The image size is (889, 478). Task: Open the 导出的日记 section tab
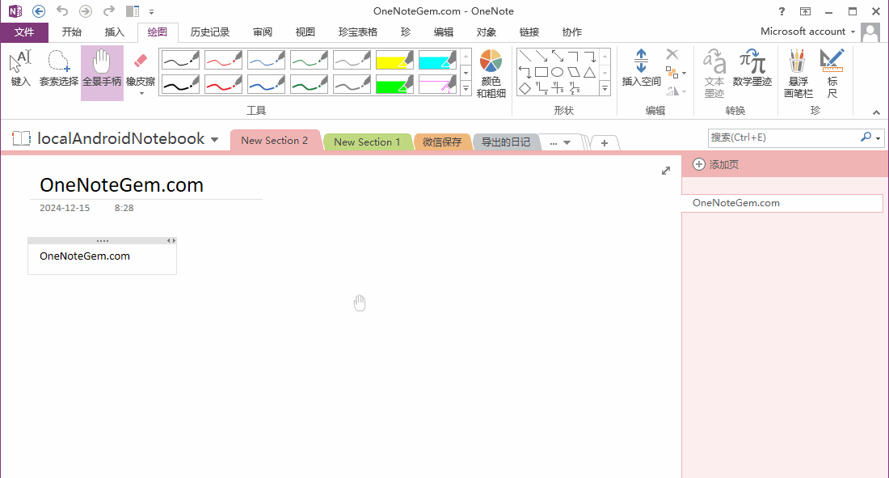click(506, 142)
